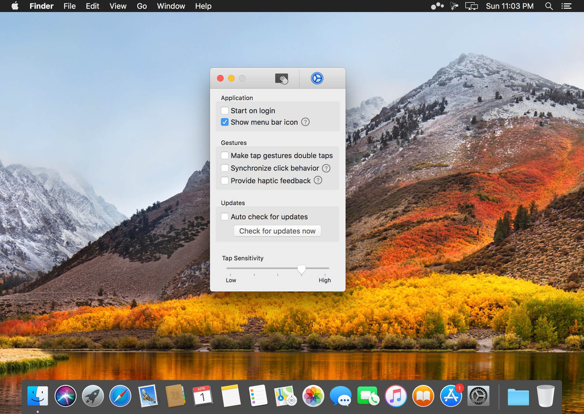584x414 pixels.
Task: Click the Tap Sensitivity slider thumb
Action: (301, 269)
